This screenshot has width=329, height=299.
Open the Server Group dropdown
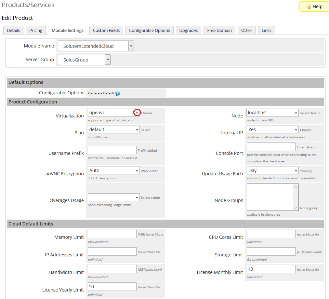(x=84, y=60)
